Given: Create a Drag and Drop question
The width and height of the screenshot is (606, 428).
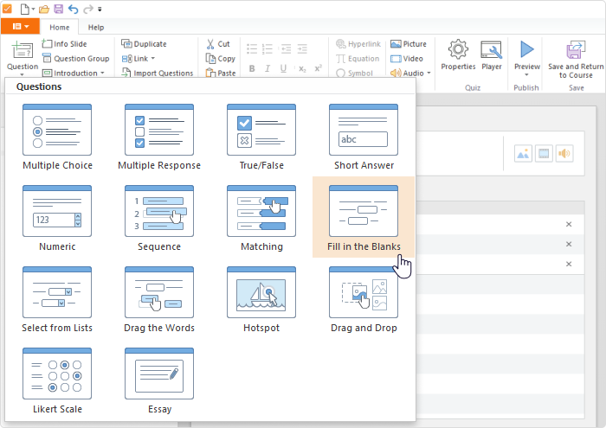Looking at the screenshot, I should coord(364,299).
